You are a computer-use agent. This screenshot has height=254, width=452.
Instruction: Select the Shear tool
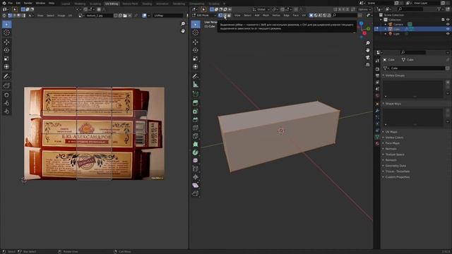pos(196,185)
